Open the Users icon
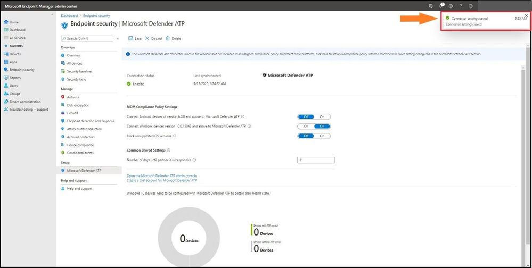The height and width of the screenshot is (268, 532). point(6,86)
